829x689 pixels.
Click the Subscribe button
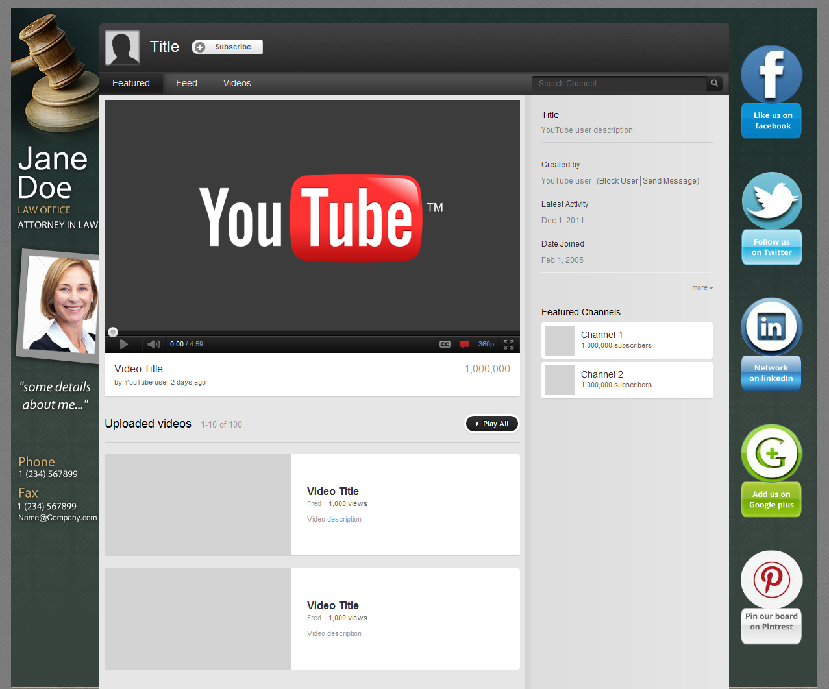tap(227, 47)
